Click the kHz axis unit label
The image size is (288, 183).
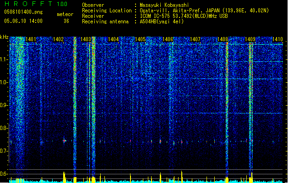[4, 37]
